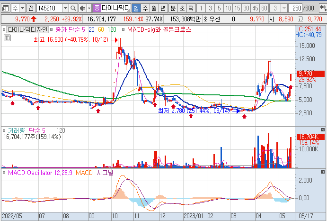
Task: Switch to 주 (weekly) chart period
Action: click(x=145, y=9)
